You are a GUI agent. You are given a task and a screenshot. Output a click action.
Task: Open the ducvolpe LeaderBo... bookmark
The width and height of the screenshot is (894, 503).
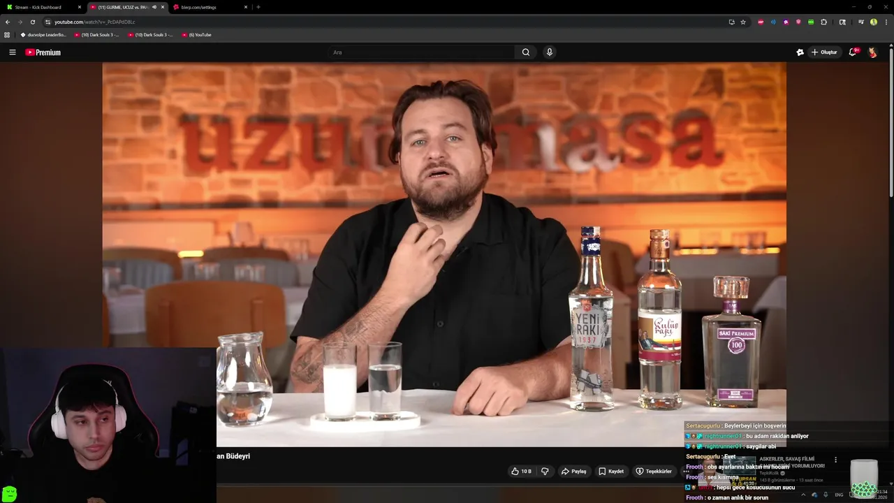pyautogui.click(x=43, y=34)
